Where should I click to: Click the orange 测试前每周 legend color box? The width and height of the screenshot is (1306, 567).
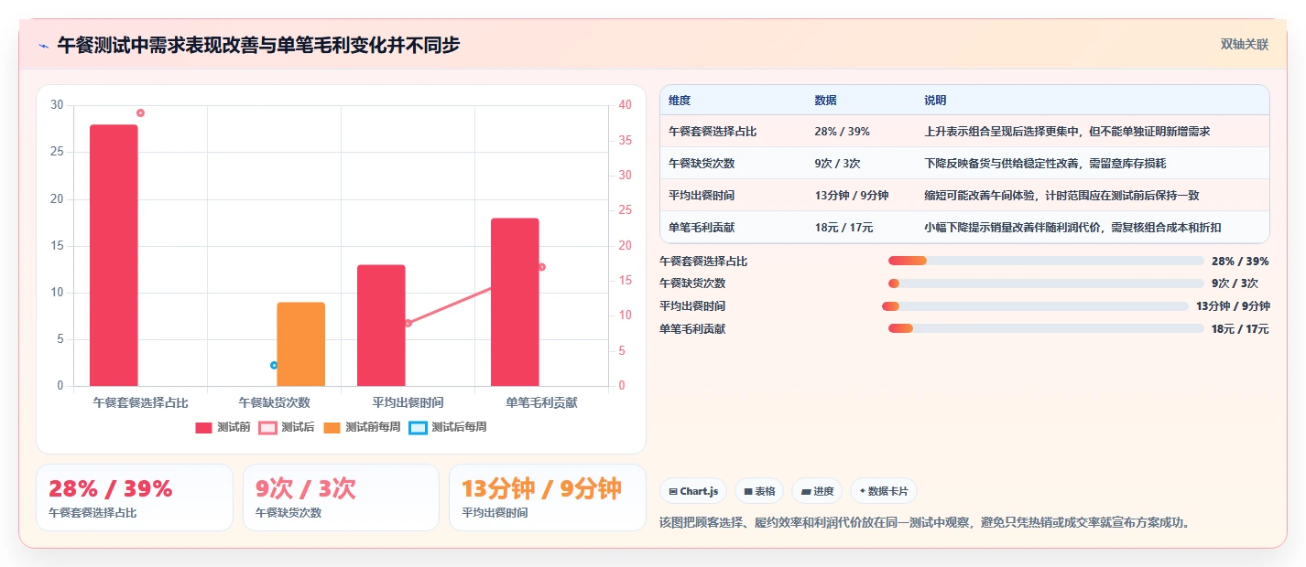pyautogui.click(x=332, y=427)
